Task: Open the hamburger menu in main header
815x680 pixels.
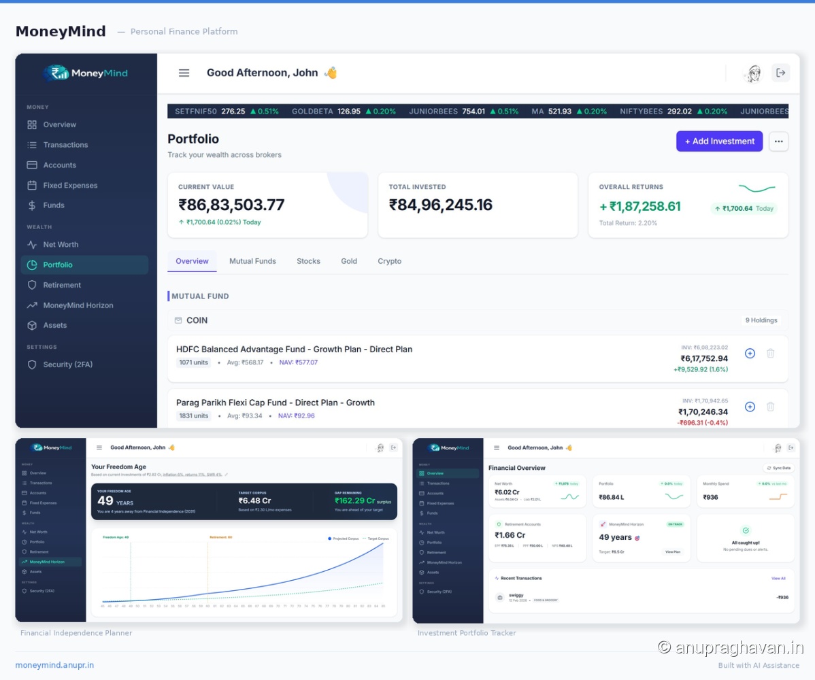Action: click(x=184, y=73)
